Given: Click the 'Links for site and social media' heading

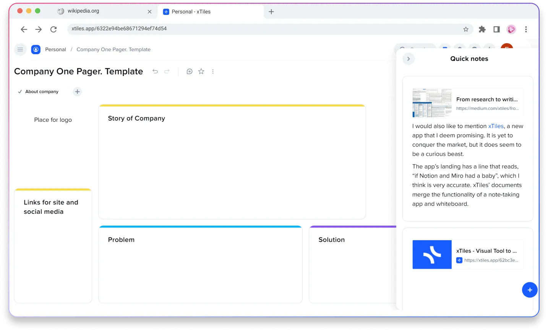Looking at the screenshot, I should click(51, 207).
